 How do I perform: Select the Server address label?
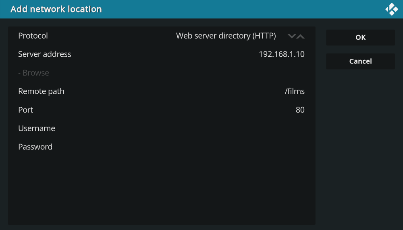coord(45,54)
